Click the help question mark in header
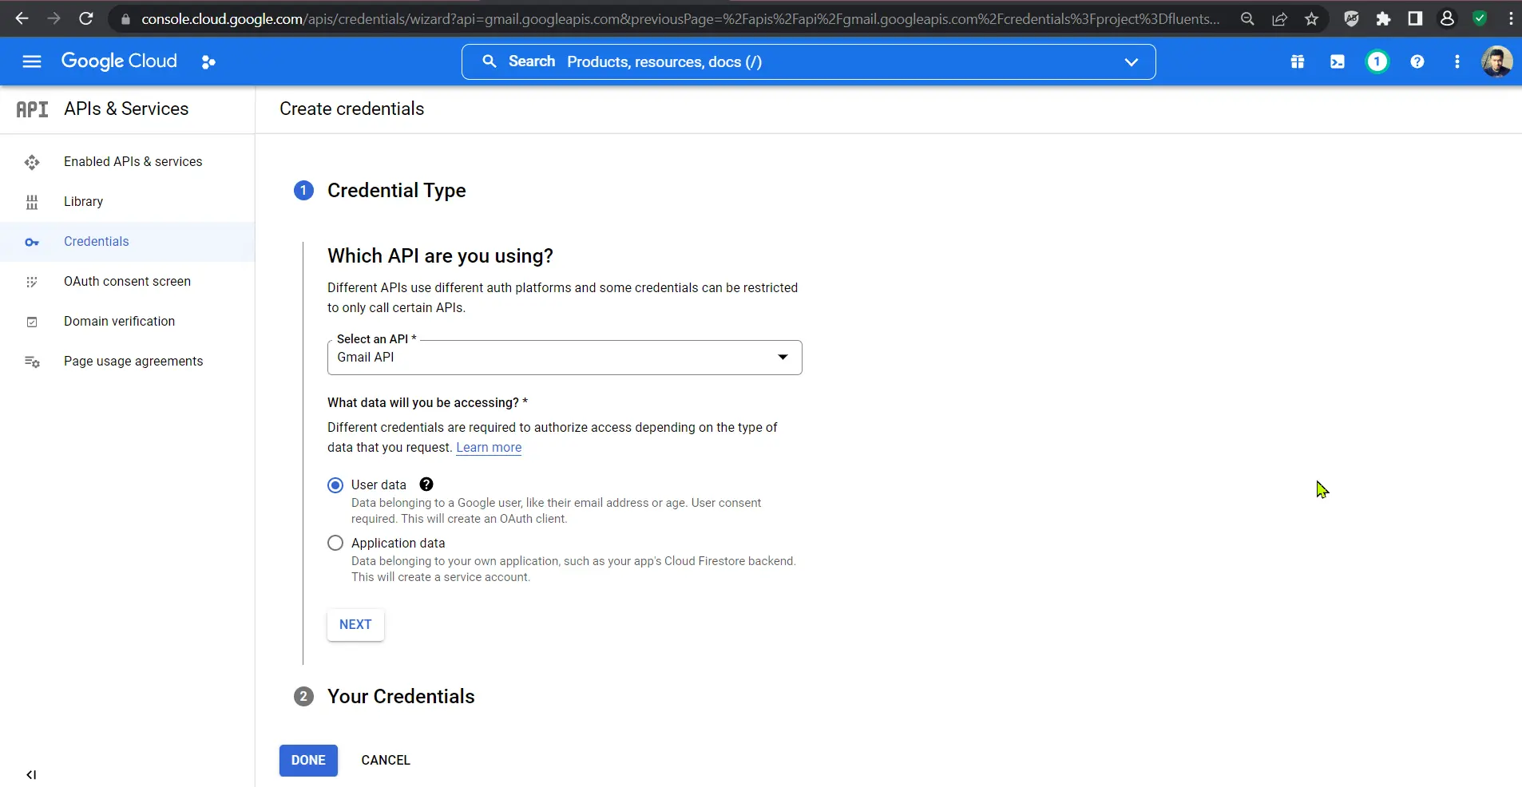1522x787 pixels. [1417, 61]
